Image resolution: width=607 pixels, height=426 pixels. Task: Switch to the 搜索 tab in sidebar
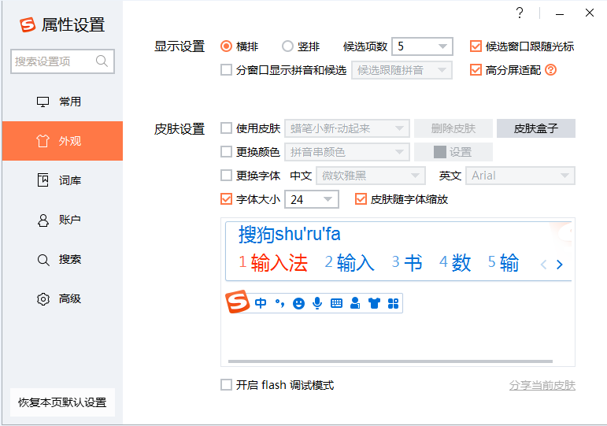point(62,260)
